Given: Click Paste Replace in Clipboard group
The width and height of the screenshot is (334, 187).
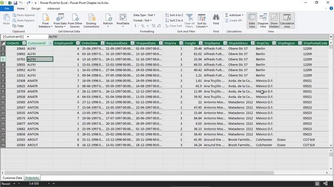Looking at the screenshot, I should [23, 20].
